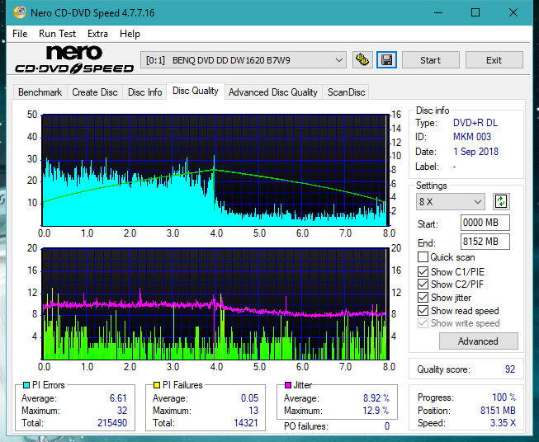This screenshot has width=539, height=442.
Task: Click PI Errors total 215490
Action: point(112,422)
